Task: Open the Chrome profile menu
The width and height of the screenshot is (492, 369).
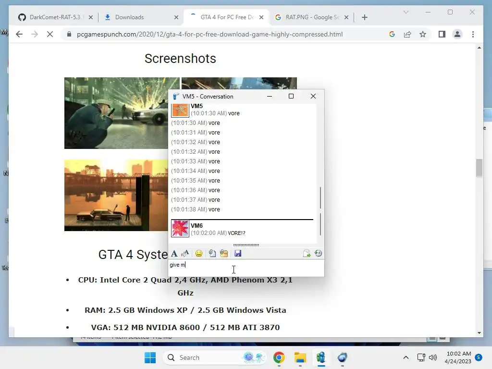Action: point(457,34)
